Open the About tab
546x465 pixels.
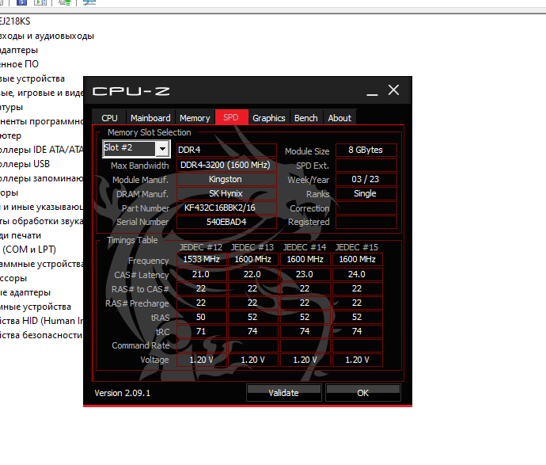click(339, 118)
